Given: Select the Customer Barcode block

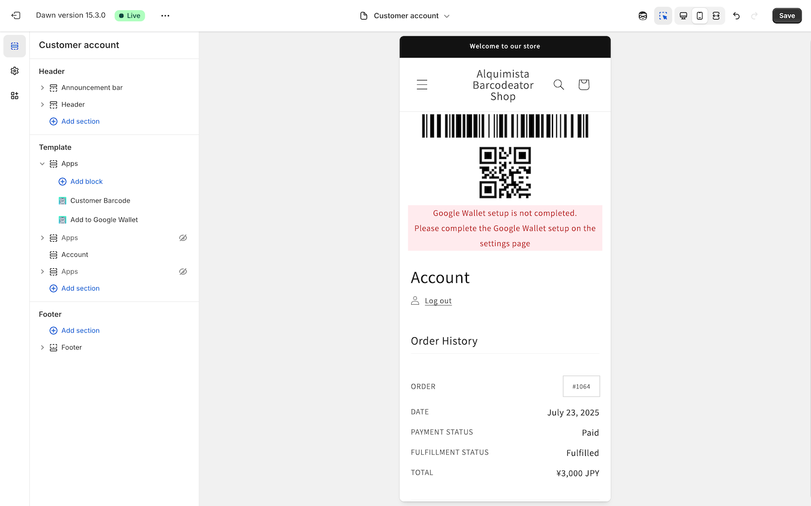Looking at the screenshot, I should tap(100, 201).
